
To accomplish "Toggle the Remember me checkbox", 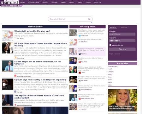I will click(110, 45).
